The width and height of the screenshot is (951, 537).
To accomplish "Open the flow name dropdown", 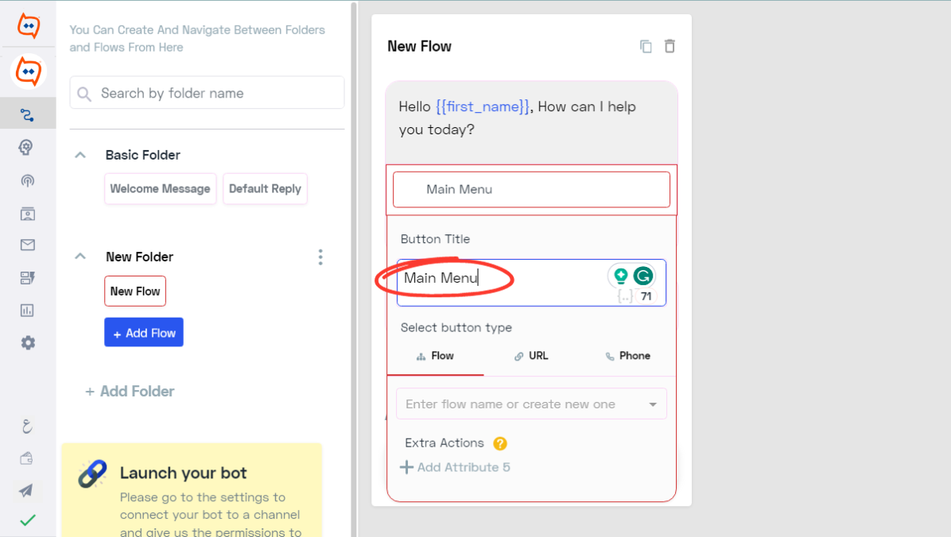I will [x=531, y=404].
